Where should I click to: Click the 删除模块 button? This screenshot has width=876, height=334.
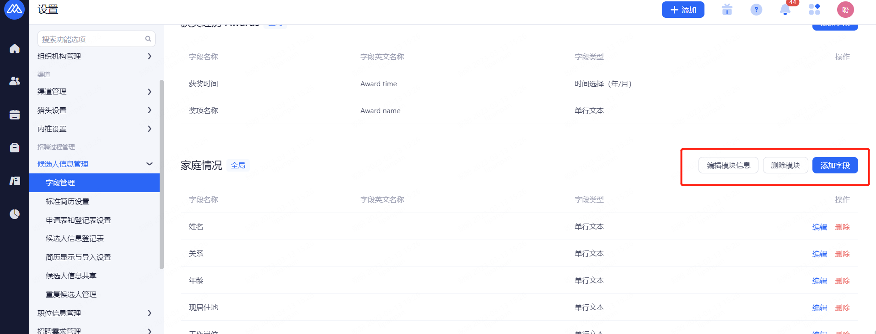pyautogui.click(x=785, y=165)
